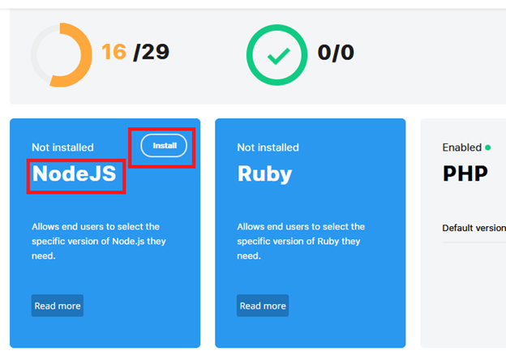Click the NodeJS description paragraph
The width and height of the screenshot is (506, 355).
point(99,242)
